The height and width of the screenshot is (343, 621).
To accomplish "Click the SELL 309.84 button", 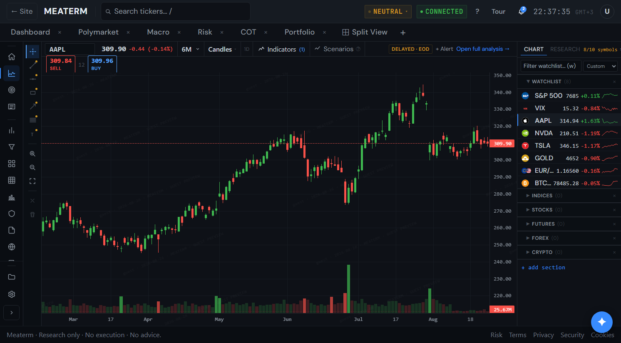I will click(x=61, y=64).
